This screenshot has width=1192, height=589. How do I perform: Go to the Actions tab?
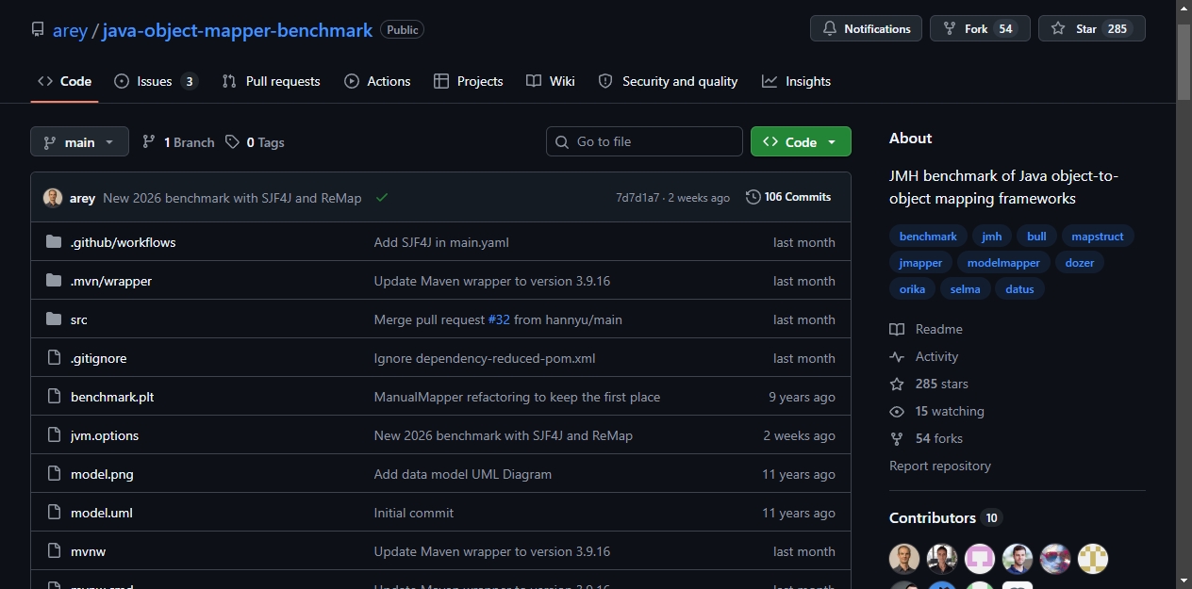pyautogui.click(x=377, y=81)
